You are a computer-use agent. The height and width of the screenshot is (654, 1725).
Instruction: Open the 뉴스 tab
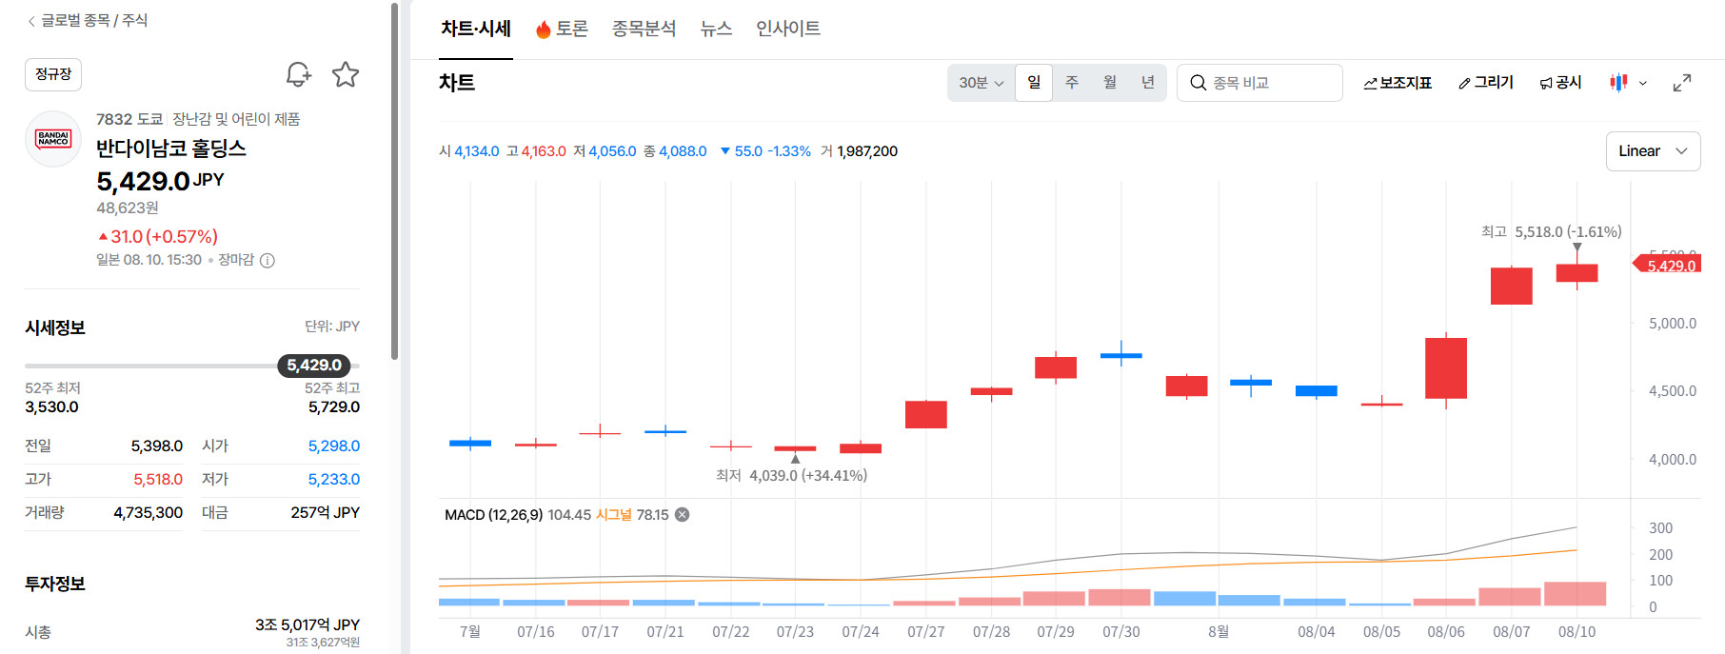pyautogui.click(x=716, y=29)
